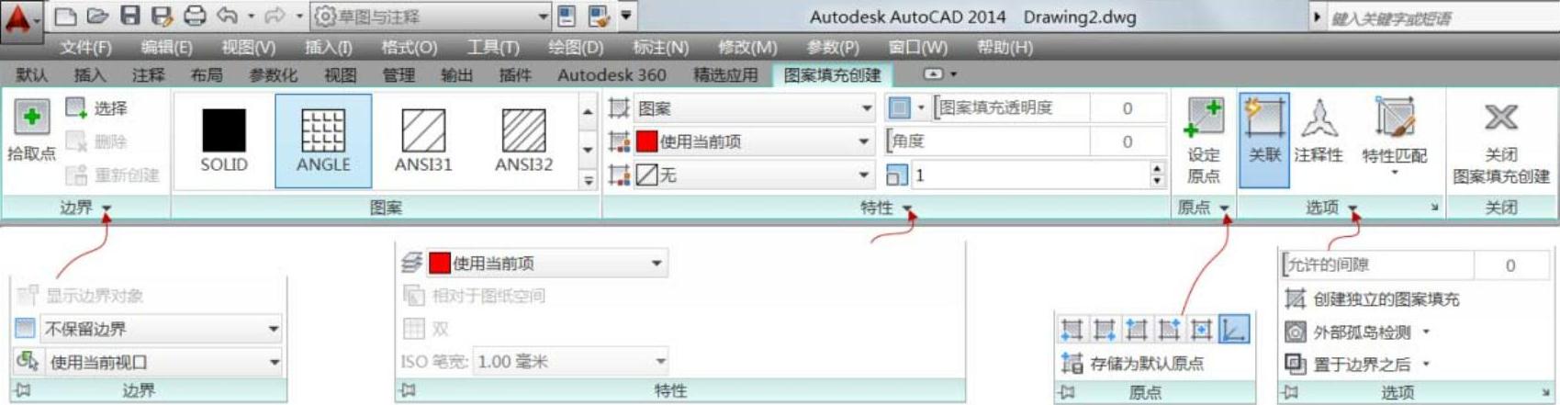Click the 存储为默认原点 icon
Viewport: 1560px width, 405px height.
pos(1072,364)
